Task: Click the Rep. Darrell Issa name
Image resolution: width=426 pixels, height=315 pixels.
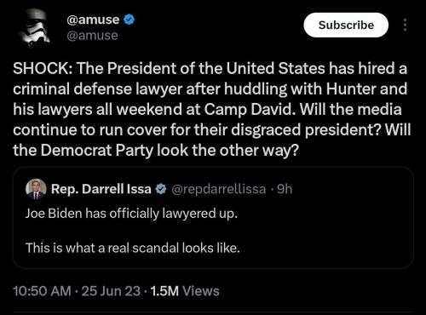Action: (101, 189)
